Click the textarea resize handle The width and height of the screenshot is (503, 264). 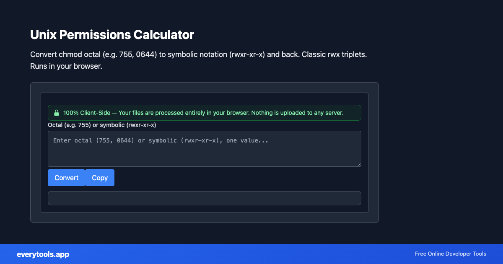[359, 164]
